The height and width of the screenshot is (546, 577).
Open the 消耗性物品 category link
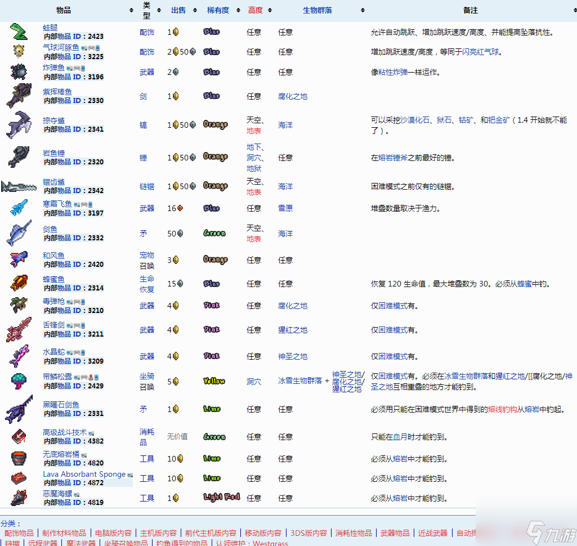(x=354, y=533)
